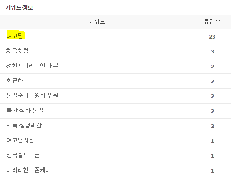This screenshot has height=180, width=233.
Task: Click the 키워드 column header
Action: 97,21
